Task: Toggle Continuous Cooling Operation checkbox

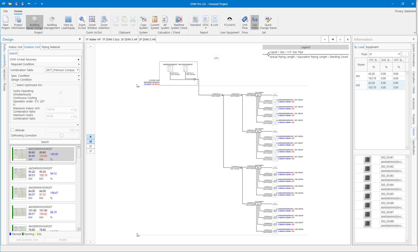Action: 61,101
